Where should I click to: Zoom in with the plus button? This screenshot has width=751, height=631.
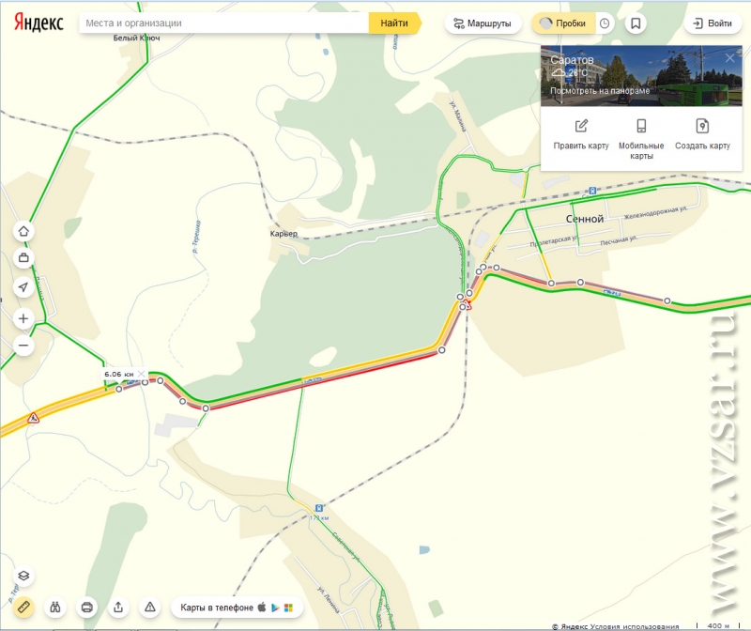23,318
